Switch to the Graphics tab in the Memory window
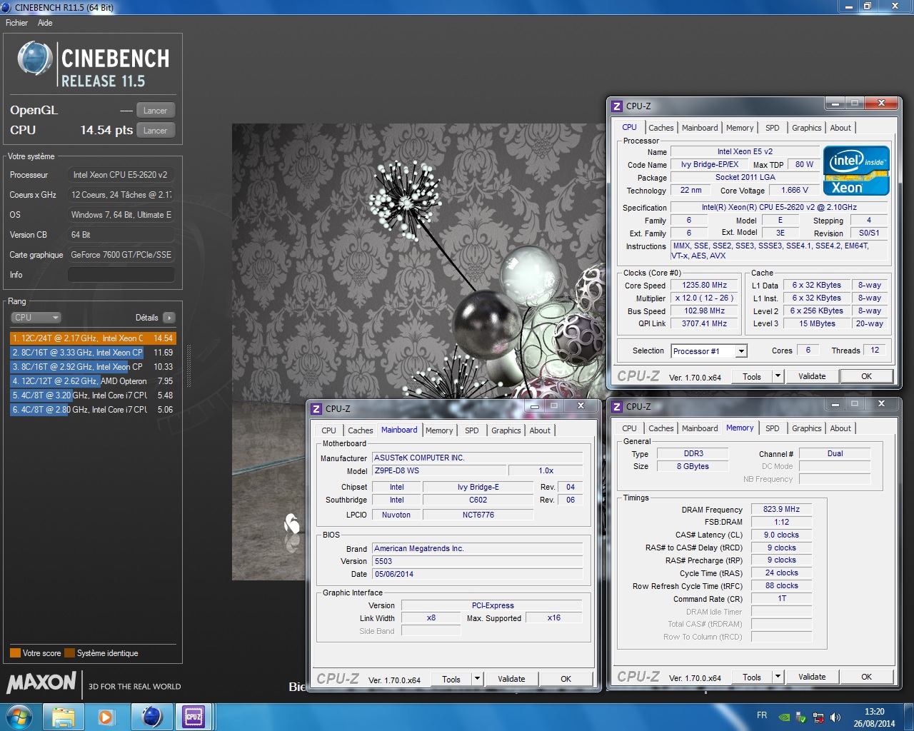 click(x=806, y=428)
